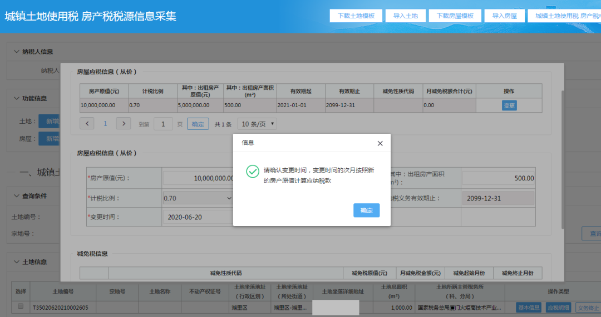This screenshot has height=317, width=601.
Task: Click 有效期止 field 2099-12-31
Action: (498, 198)
